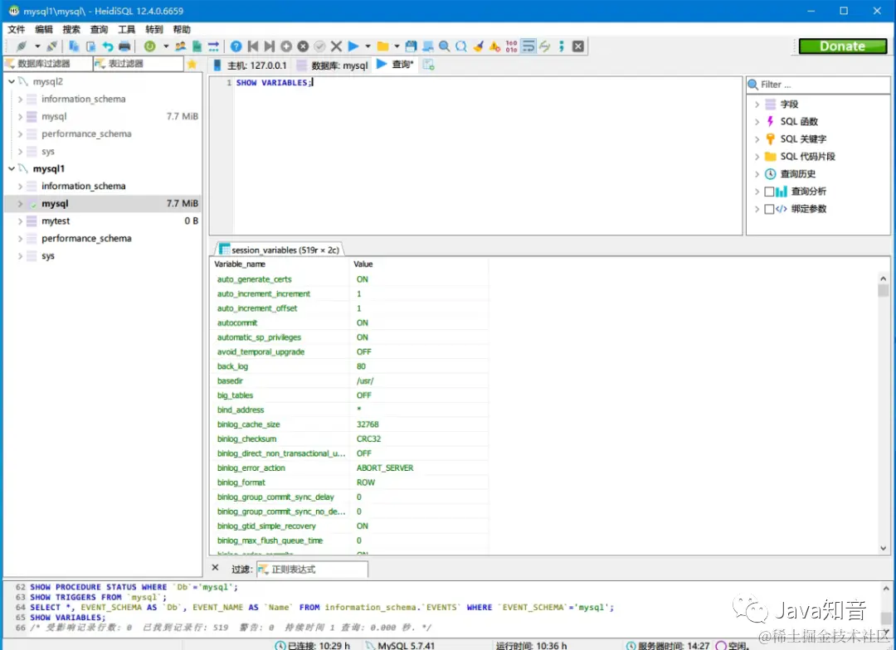The image size is (896, 650).
Task: Enable the 查询分析 checkbox
Action: pyautogui.click(x=769, y=192)
